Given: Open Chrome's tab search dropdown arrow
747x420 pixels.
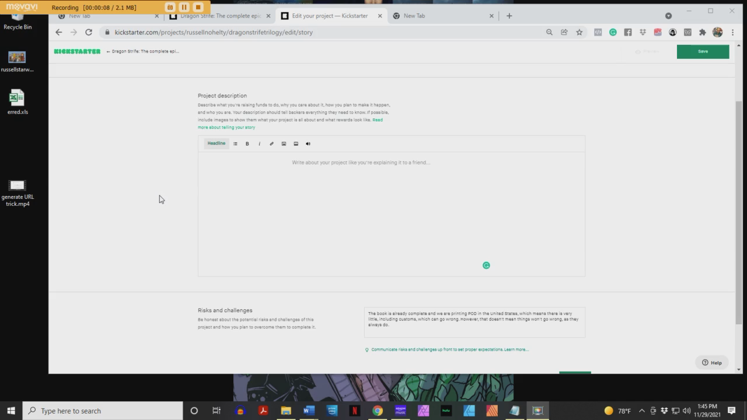Looking at the screenshot, I should pos(668,16).
